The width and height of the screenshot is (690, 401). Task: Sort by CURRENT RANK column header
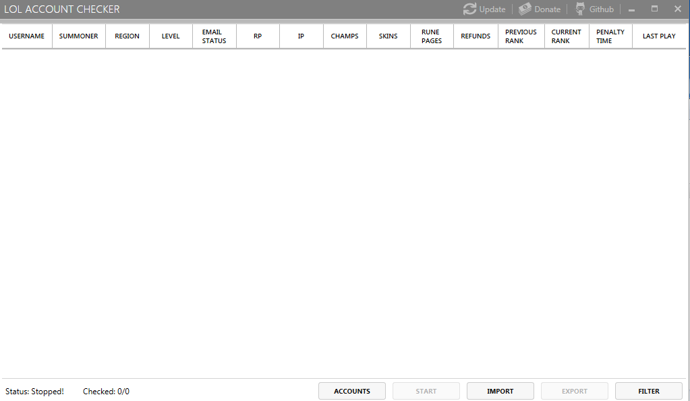[567, 36]
